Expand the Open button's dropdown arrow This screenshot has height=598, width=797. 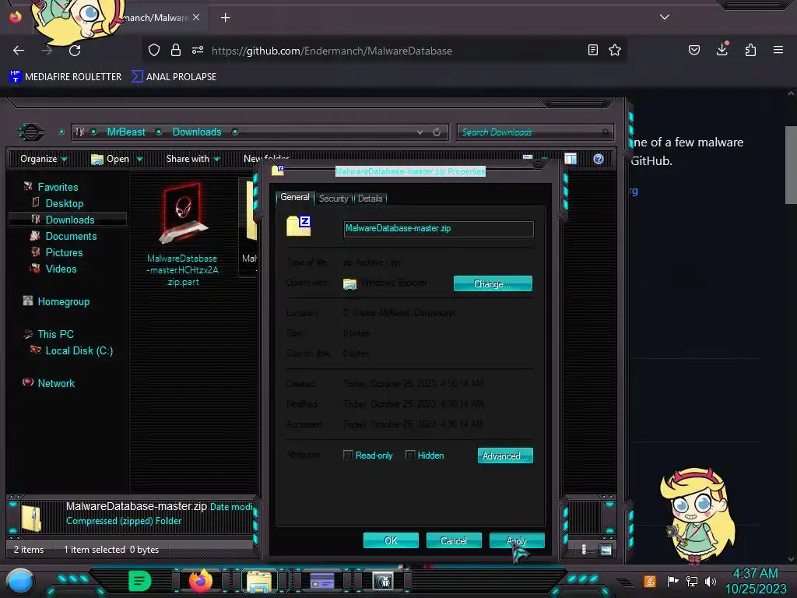pyautogui.click(x=140, y=160)
